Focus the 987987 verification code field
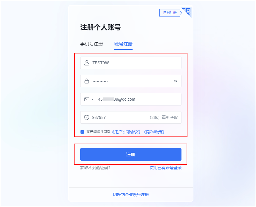The width and height of the screenshot is (256, 207). pyautogui.click(x=131, y=117)
